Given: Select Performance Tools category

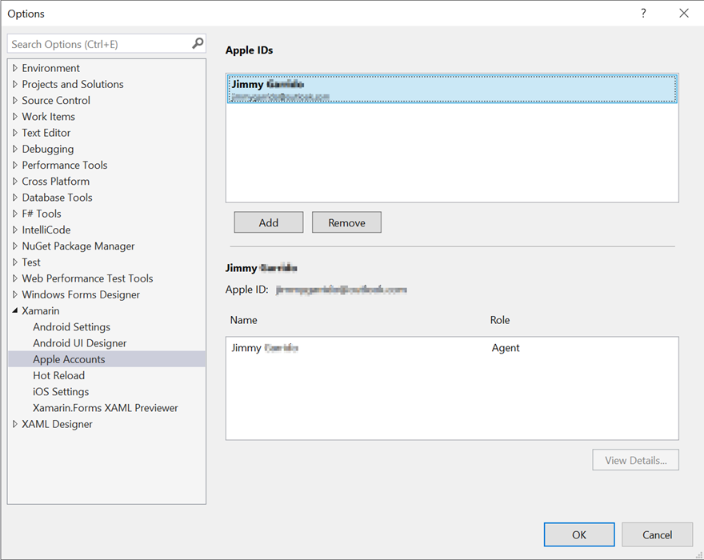Looking at the screenshot, I should 65,165.
